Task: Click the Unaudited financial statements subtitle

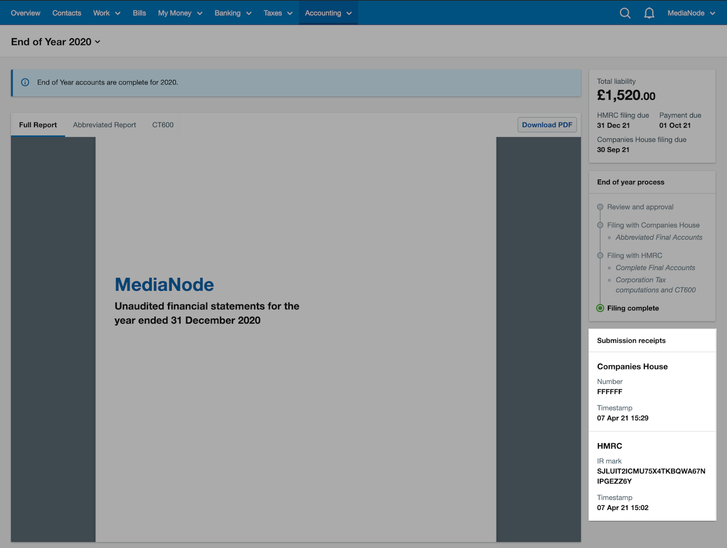Action: tap(207, 313)
